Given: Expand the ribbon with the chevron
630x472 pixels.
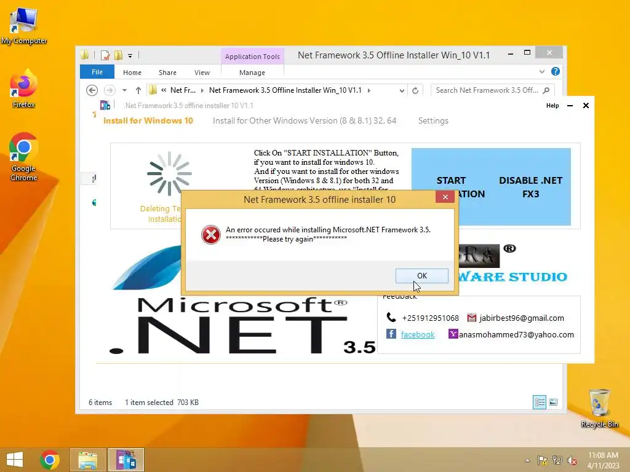Looking at the screenshot, I should pyautogui.click(x=542, y=71).
